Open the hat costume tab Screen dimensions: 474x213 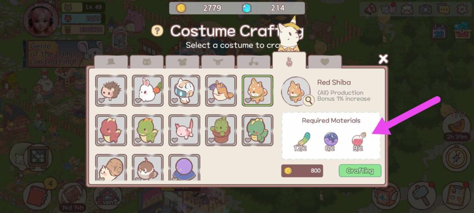pos(111,61)
